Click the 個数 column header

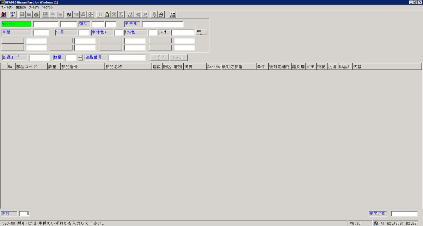(157, 67)
